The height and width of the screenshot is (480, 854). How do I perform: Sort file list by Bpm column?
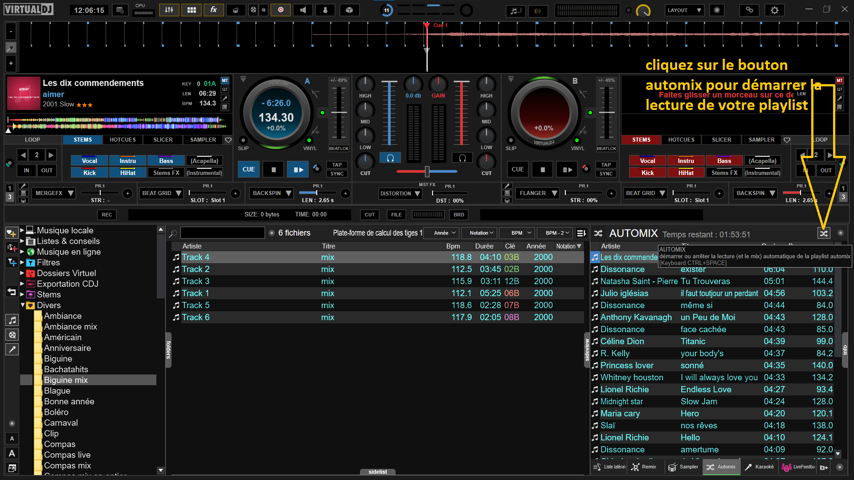click(x=453, y=246)
